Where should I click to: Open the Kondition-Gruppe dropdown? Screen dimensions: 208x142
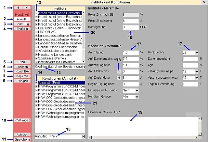tap(137, 97)
